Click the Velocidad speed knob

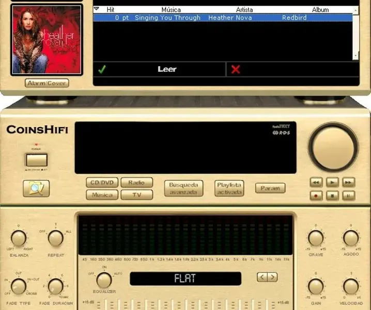(x=351, y=286)
